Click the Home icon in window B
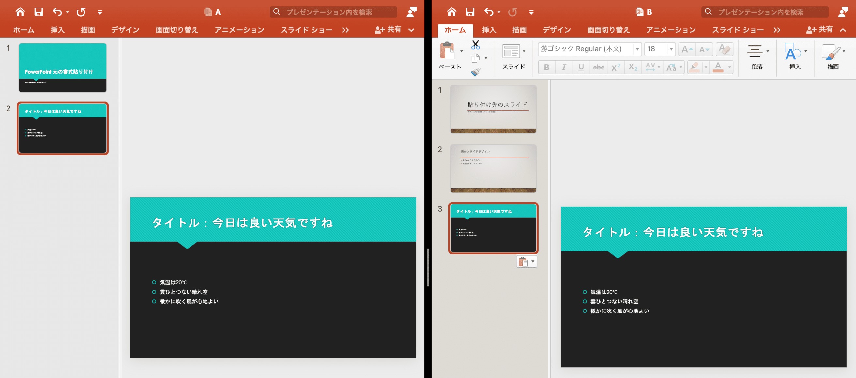This screenshot has height=378, width=856. tap(451, 12)
